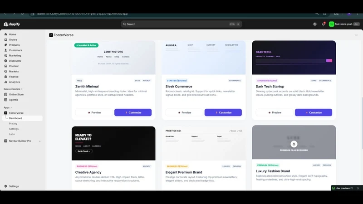Click the browser address bar
The height and width of the screenshot is (204, 363).
pos(172,14)
